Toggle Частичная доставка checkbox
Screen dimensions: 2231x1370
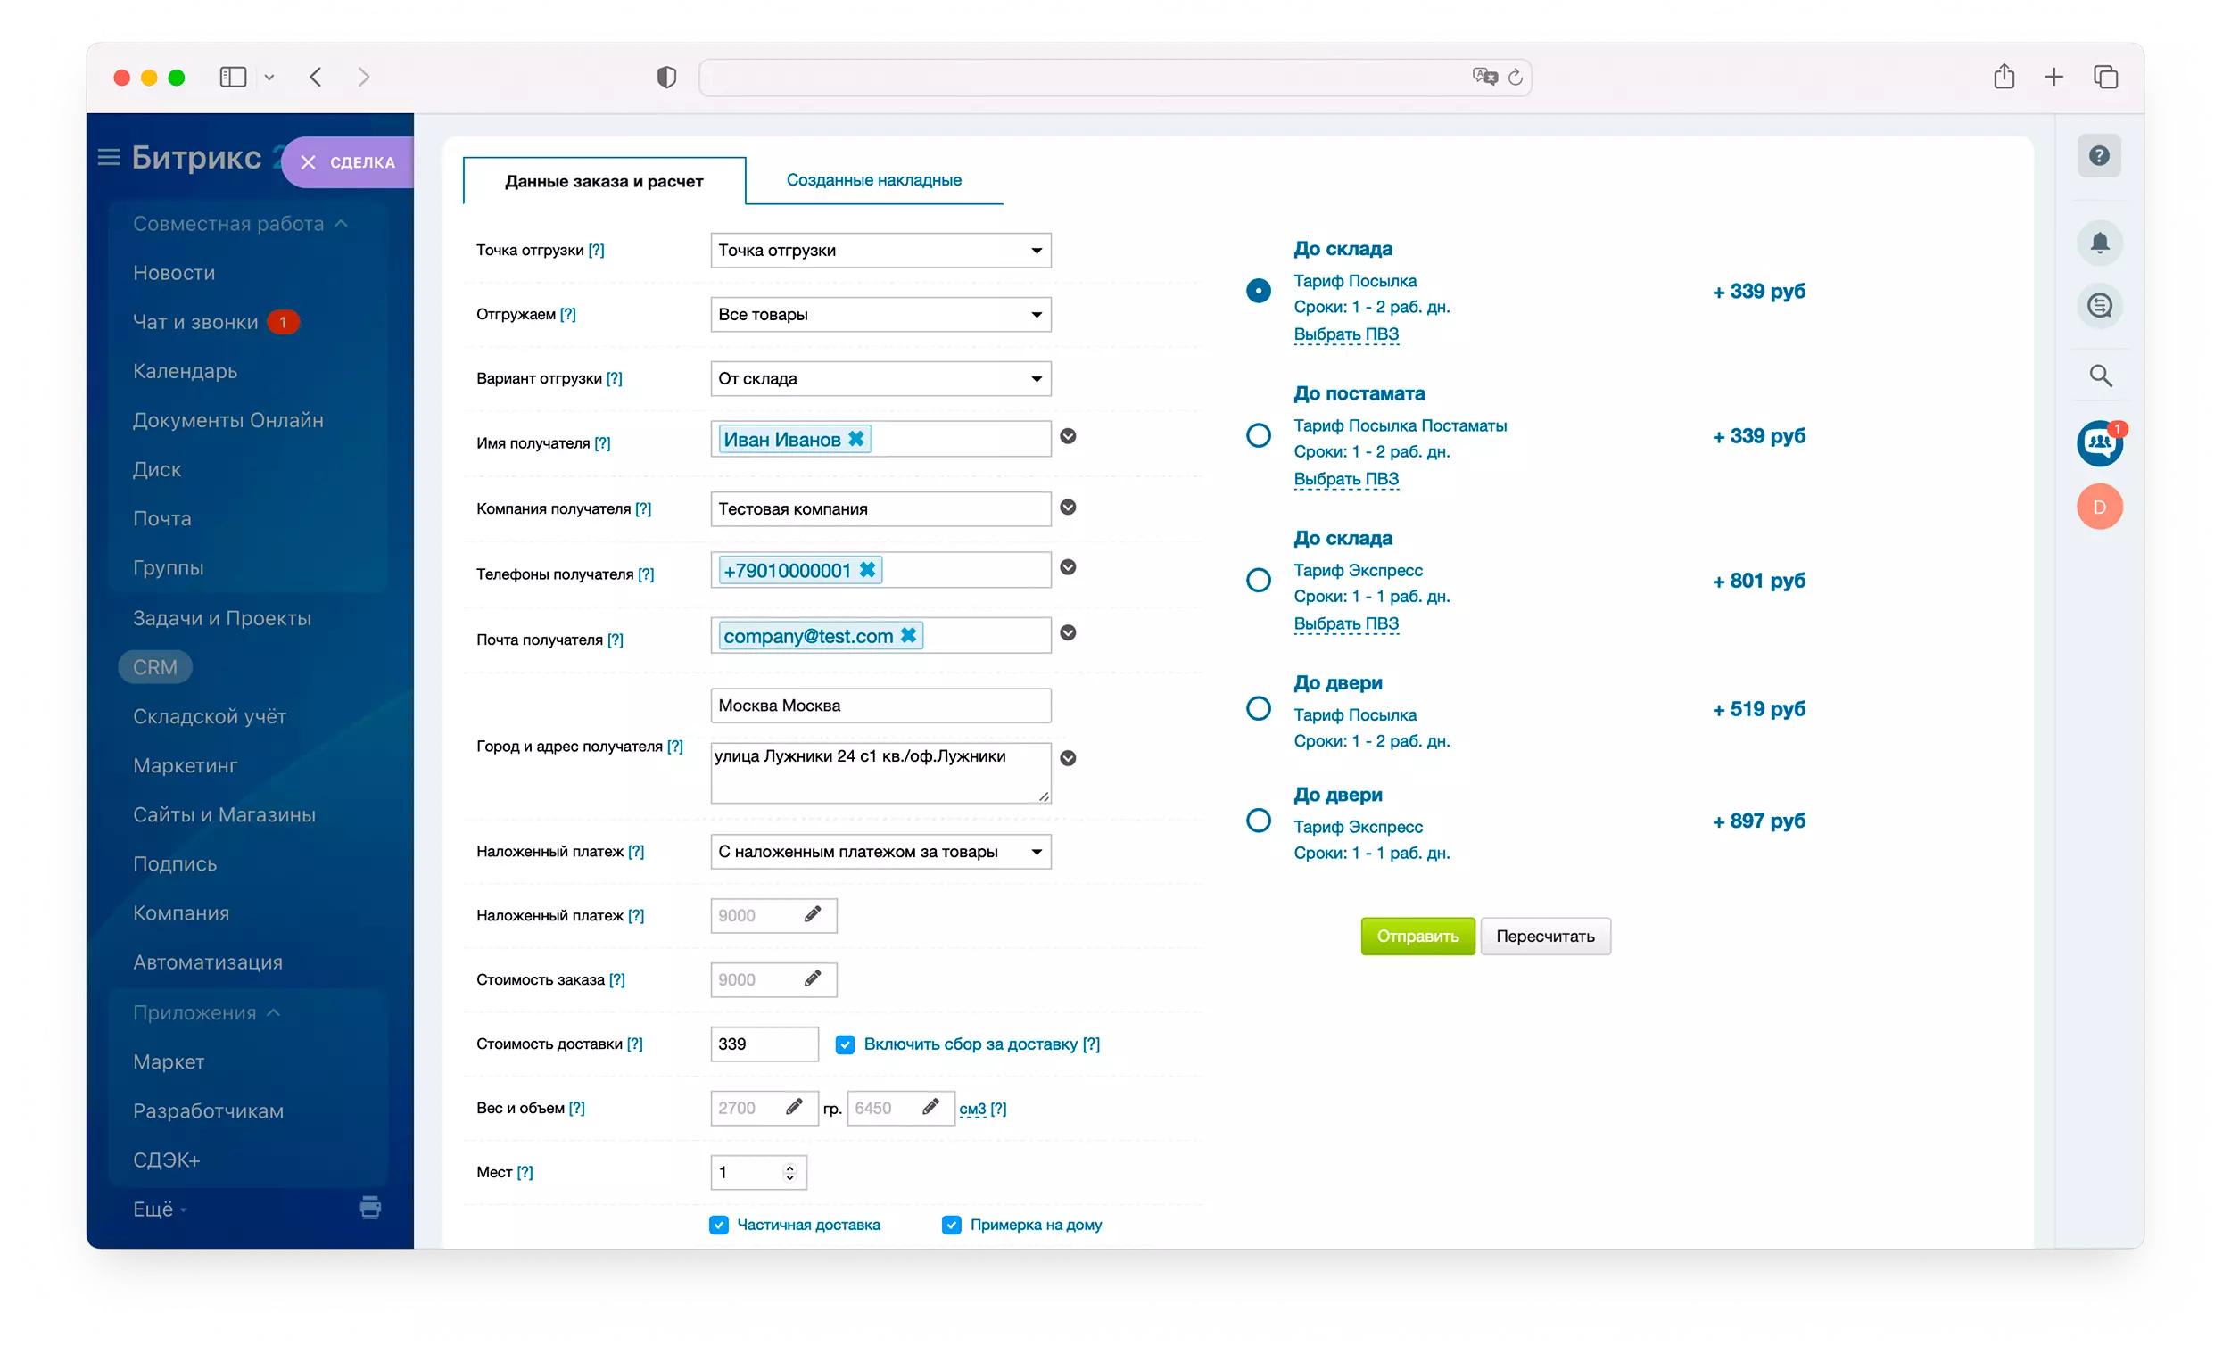(x=720, y=1226)
